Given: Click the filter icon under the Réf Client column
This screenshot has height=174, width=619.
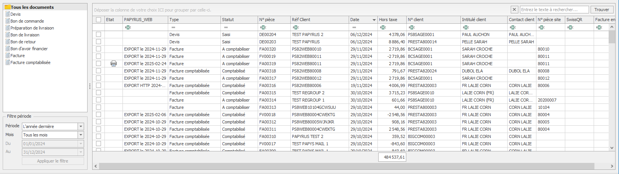Looking at the screenshot, I should 296,27.
